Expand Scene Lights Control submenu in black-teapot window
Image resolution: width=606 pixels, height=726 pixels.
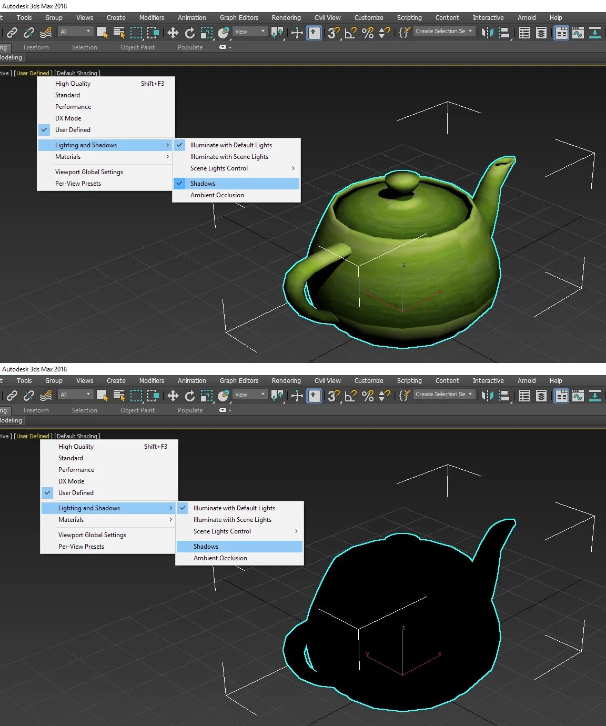click(x=240, y=531)
